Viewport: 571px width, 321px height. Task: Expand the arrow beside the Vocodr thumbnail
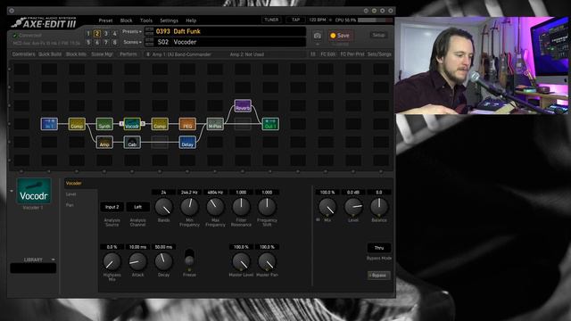[12, 191]
